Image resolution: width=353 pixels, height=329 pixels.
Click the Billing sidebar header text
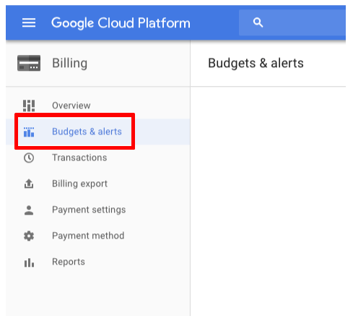click(x=70, y=64)
